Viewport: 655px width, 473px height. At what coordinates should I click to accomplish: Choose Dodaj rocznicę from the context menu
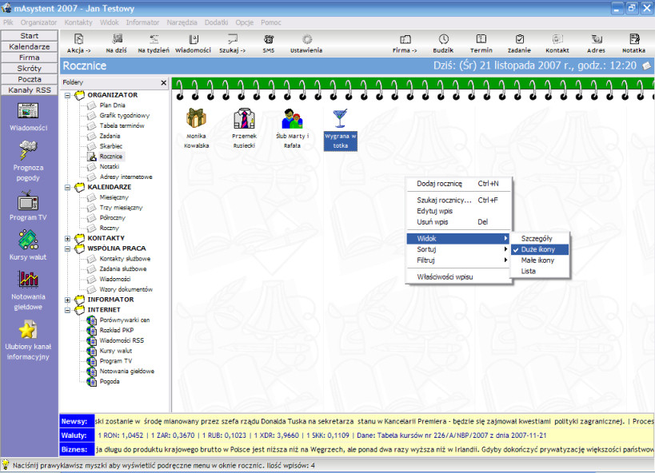pyautogui.click(x=459, y=184)
